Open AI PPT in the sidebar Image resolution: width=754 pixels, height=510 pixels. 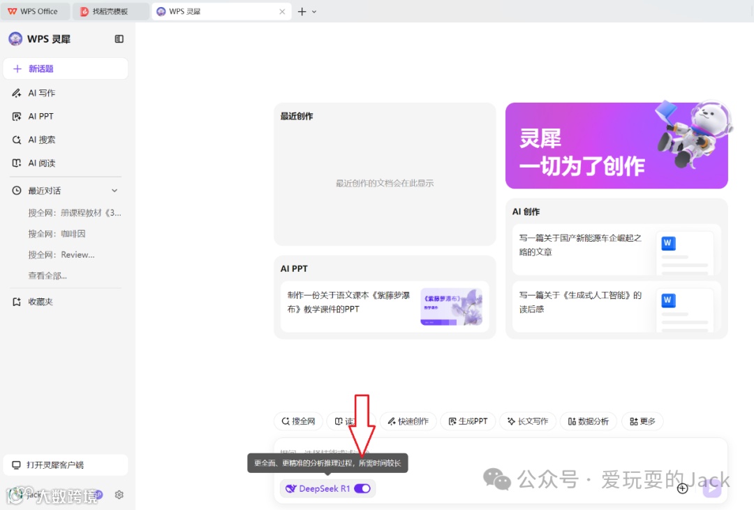66,117
